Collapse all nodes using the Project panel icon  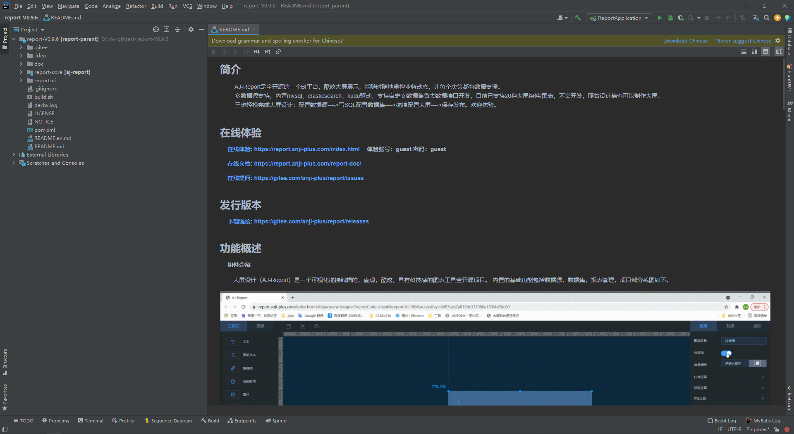point(177,29)
